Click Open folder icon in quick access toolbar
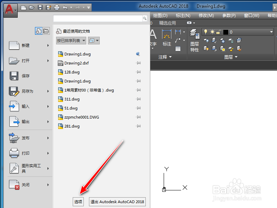277x208 pixels. point(32,8)
